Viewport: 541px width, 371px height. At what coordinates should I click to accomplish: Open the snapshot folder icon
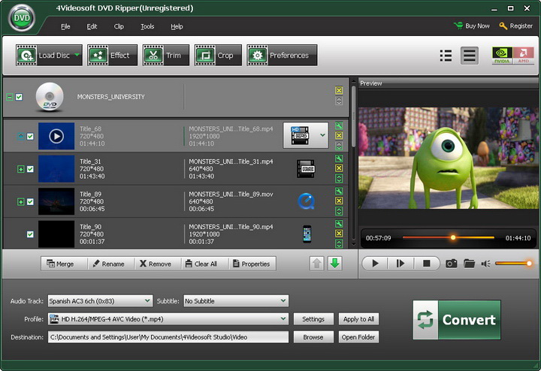click(x=469, y=264)
